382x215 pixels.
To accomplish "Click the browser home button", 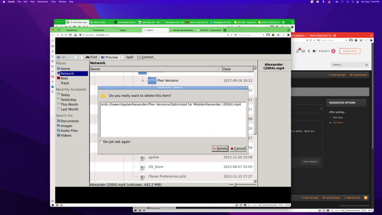I will tap(76, 35).
